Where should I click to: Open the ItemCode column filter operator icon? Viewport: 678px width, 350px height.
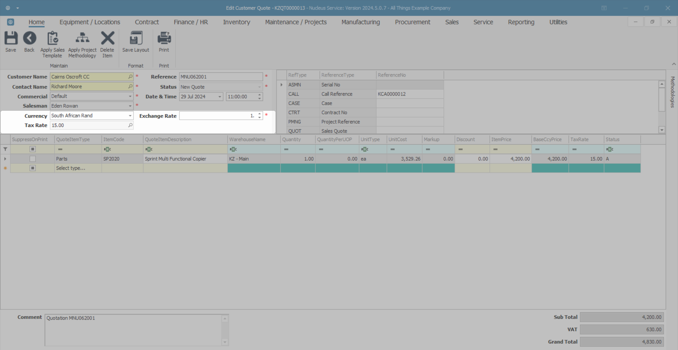107,149
